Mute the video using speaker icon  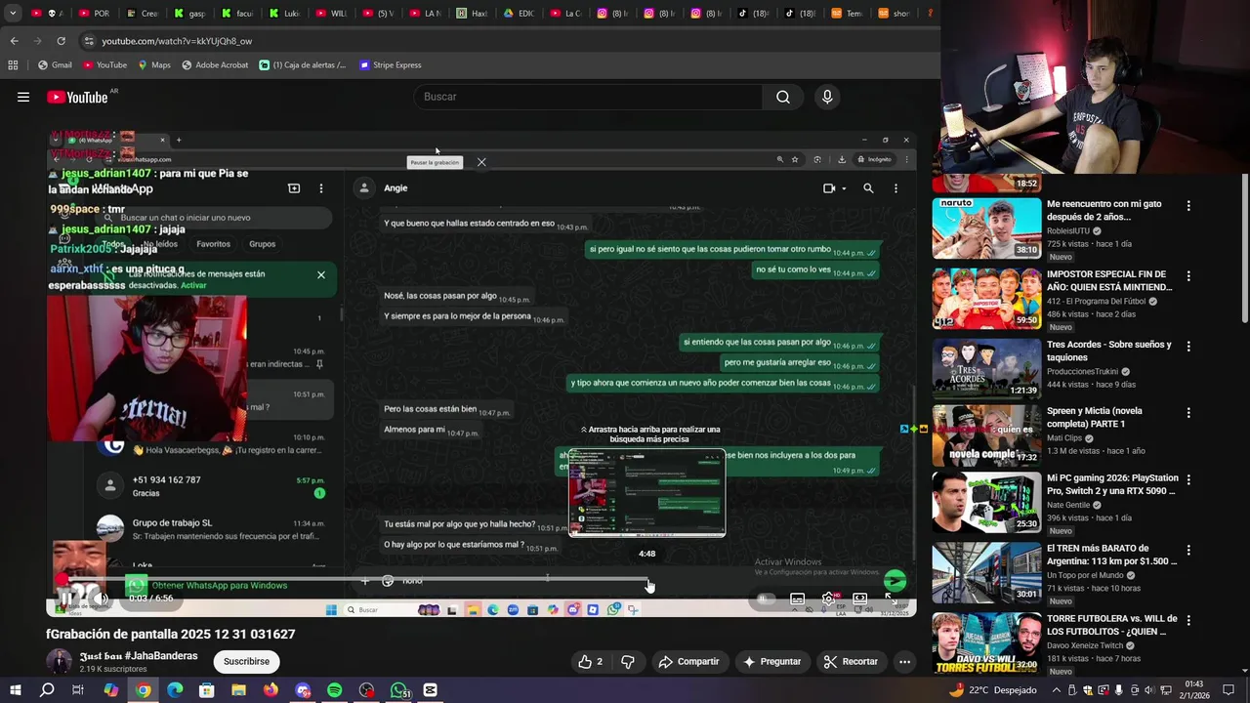pos(100,599)
